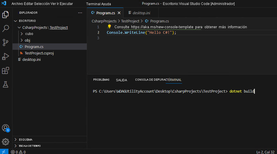Image resolution: width=277 pixels, height=154 pixels.
Task: Open the aka.ms new-console-template link
Action: tap(162, 27)
